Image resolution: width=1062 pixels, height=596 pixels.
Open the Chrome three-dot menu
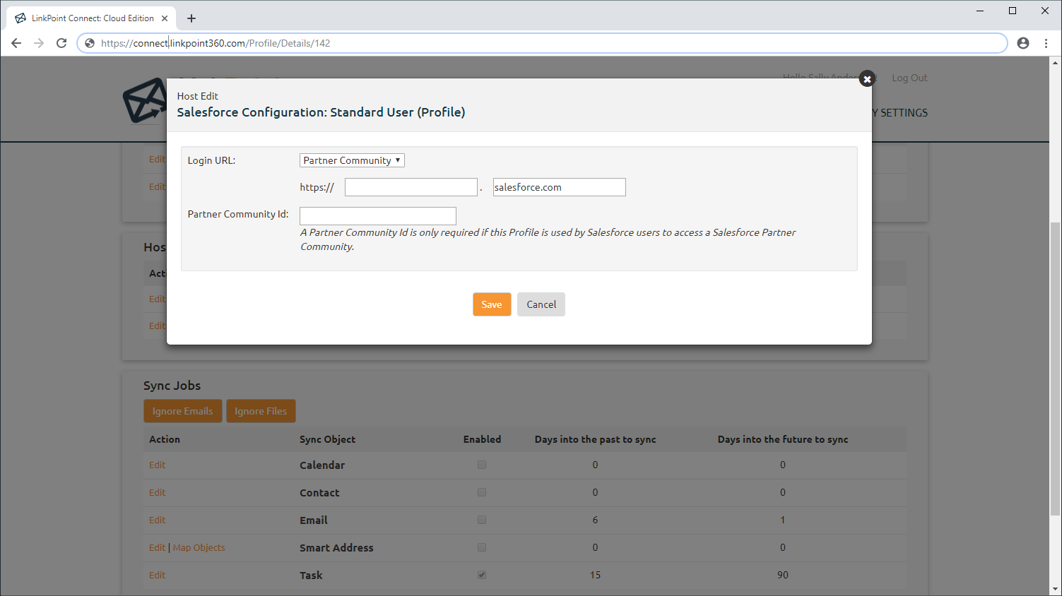click(1046, 43)
